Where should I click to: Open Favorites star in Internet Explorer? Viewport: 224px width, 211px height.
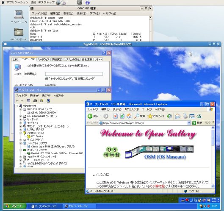pyautogui.click(x=156, y=116)
